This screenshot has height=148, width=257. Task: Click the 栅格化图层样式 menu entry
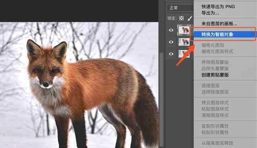(217, 52)
